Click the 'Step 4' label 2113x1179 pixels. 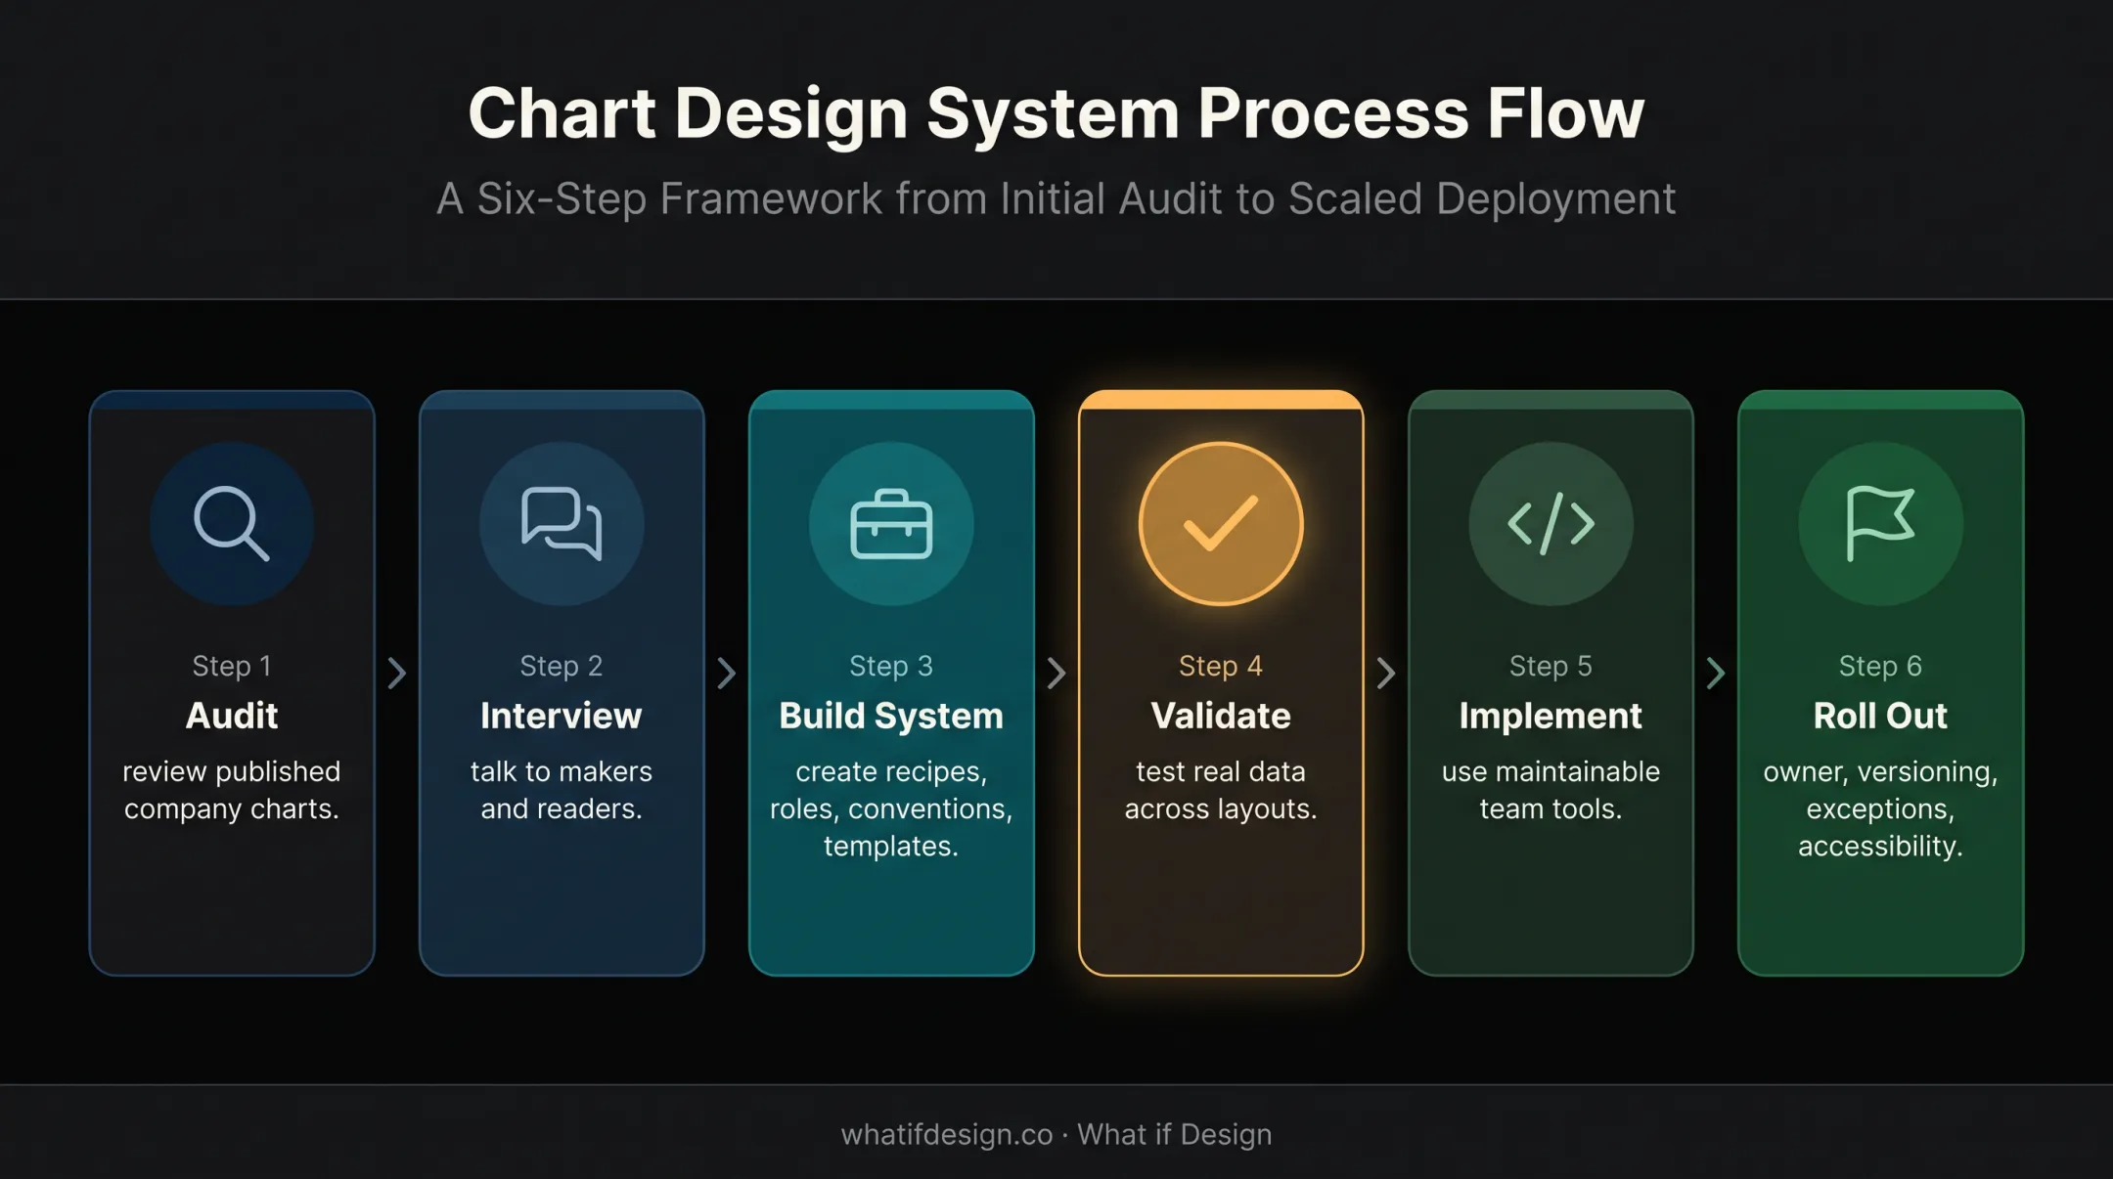[1221, 666]
